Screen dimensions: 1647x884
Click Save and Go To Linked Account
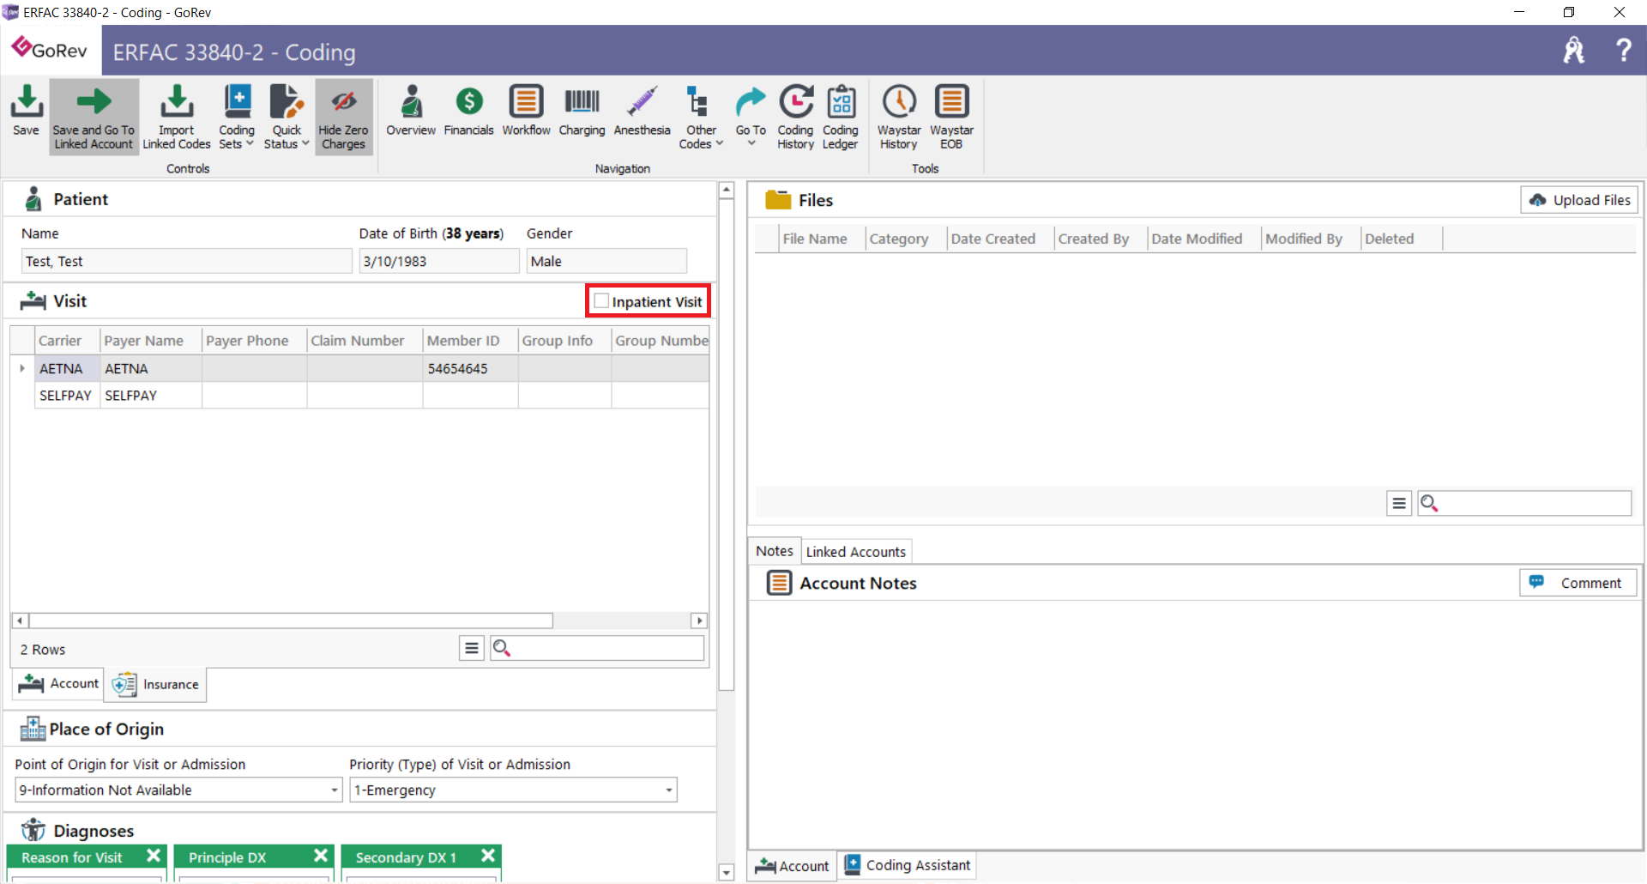point(94,117)
